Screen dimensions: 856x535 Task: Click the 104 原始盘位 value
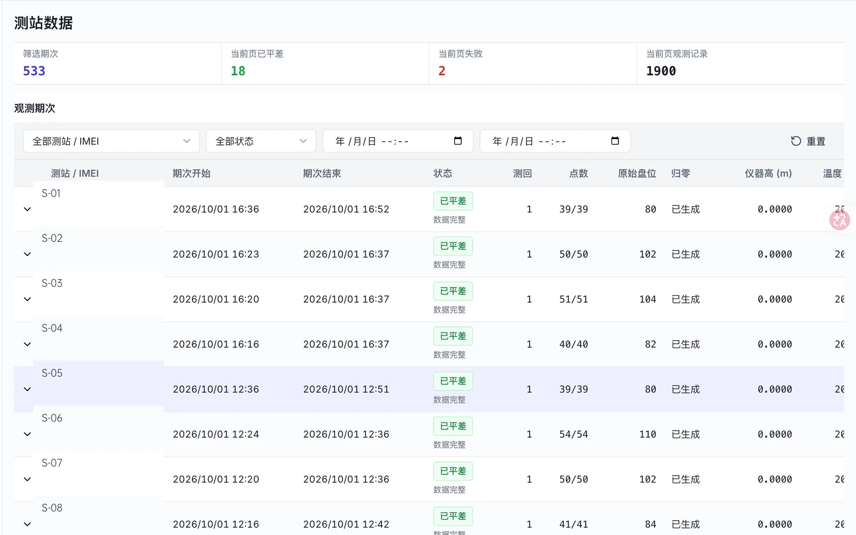(648, 299)
